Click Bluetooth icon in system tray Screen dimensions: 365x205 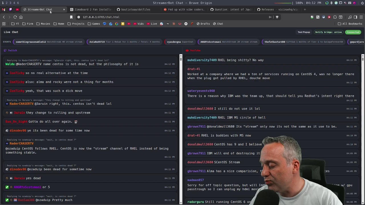click(x=331, y=3)
